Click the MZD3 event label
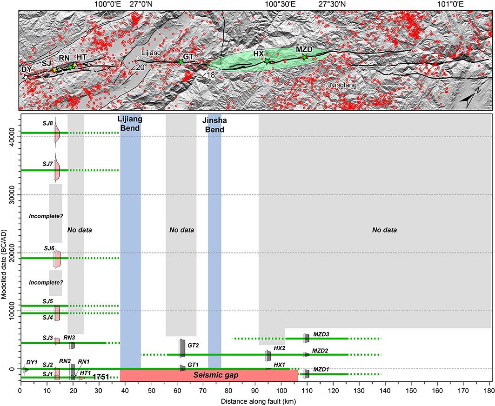Screen dimensions: 495x406 tap(321, 334)
